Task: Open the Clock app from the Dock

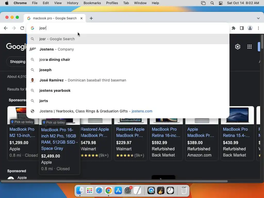Action: tap(170, 191)
